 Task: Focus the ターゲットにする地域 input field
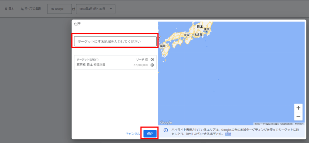coord(115,41)
